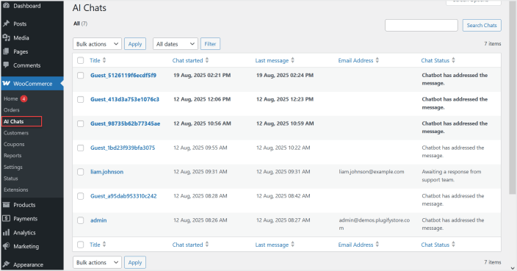Click sort arrows beside top Chat Status

click(x=453, y=60)
